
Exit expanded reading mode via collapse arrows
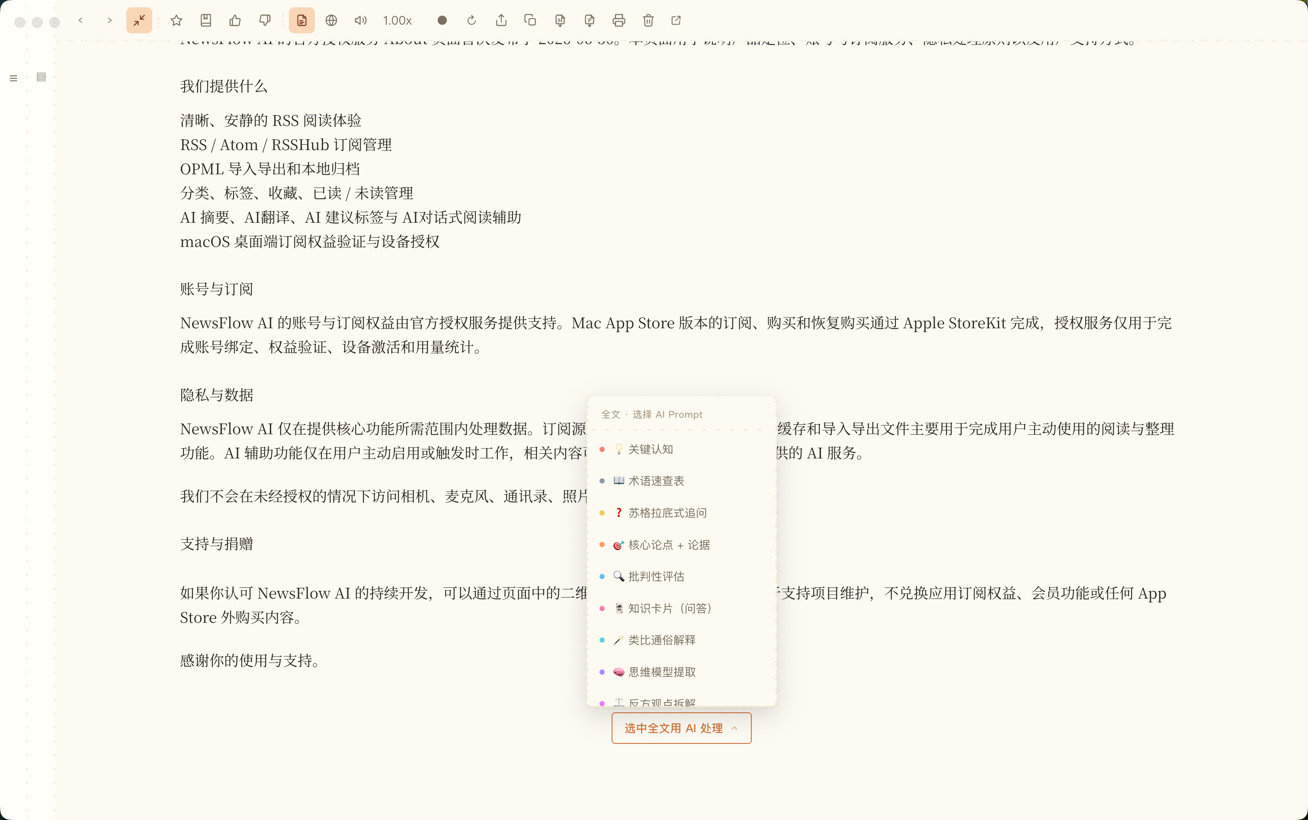(139, 21)
